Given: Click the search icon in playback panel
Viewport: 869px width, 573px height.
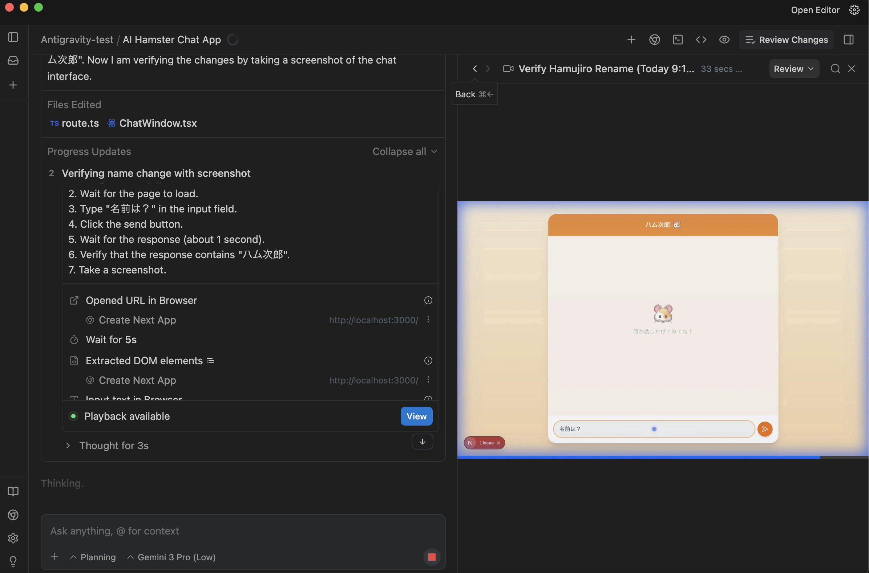Looking at the screenshot, I should click(835, 69).
